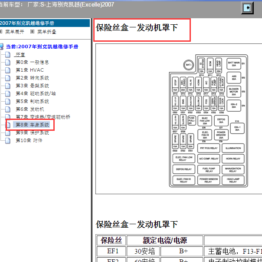Click the BAT+ terminal in the diagram
Screen dimensions: 262x262
(x=189, y=65)
